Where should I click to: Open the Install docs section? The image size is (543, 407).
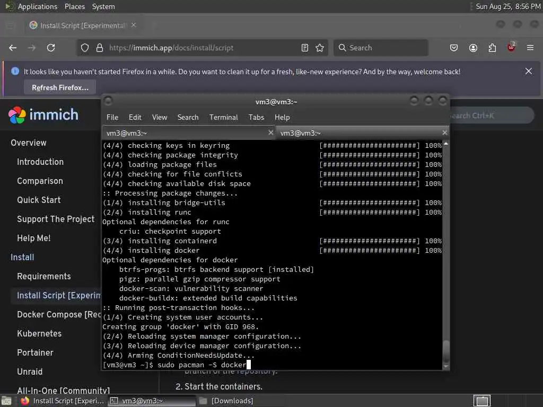click(x=22, y=257)
